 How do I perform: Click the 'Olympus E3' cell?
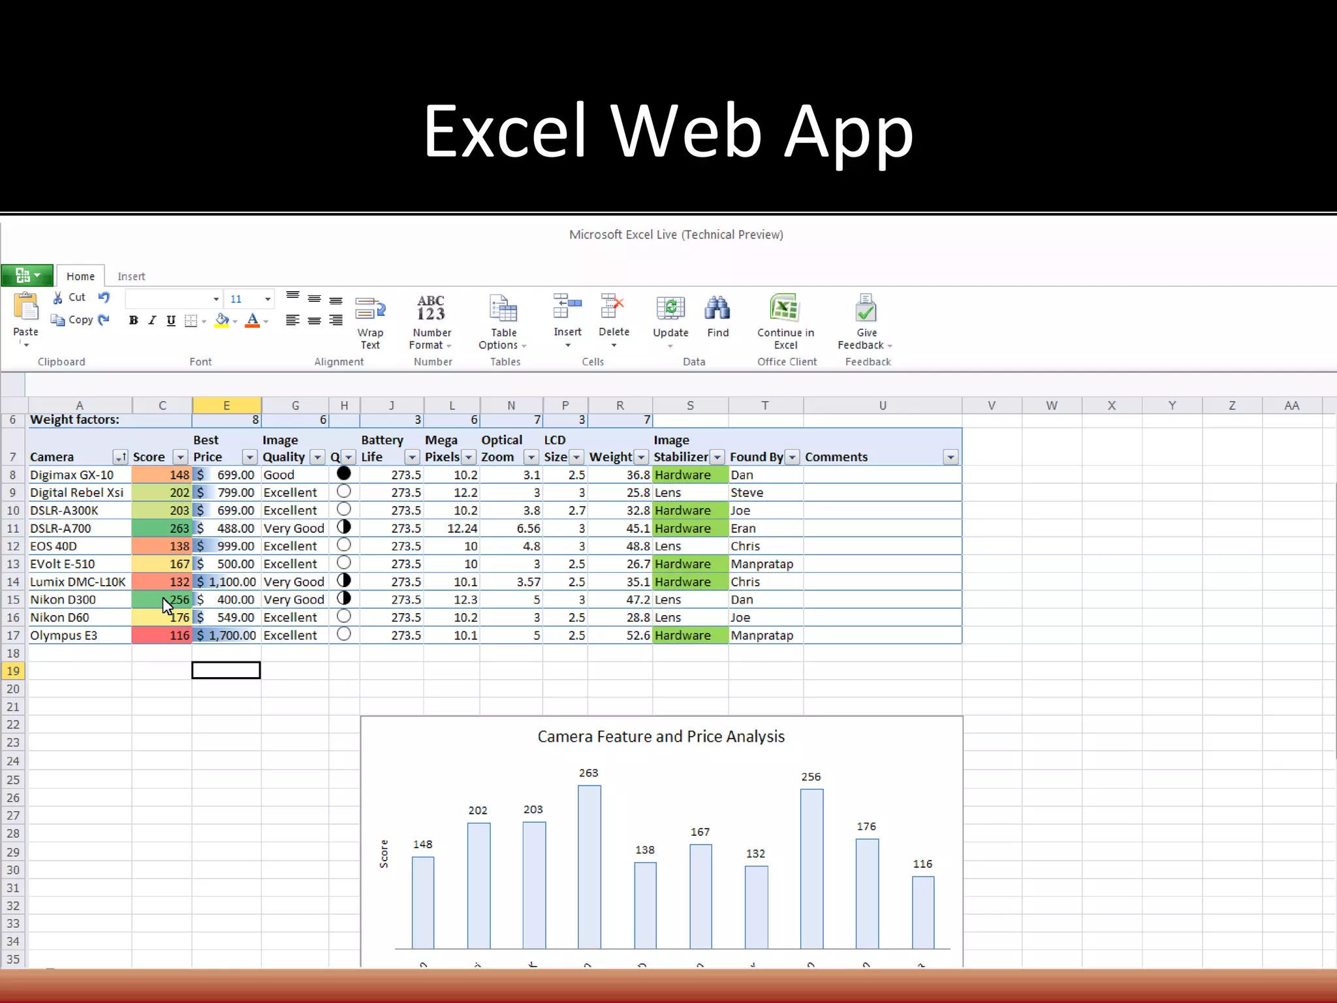(x=80, y=635)
